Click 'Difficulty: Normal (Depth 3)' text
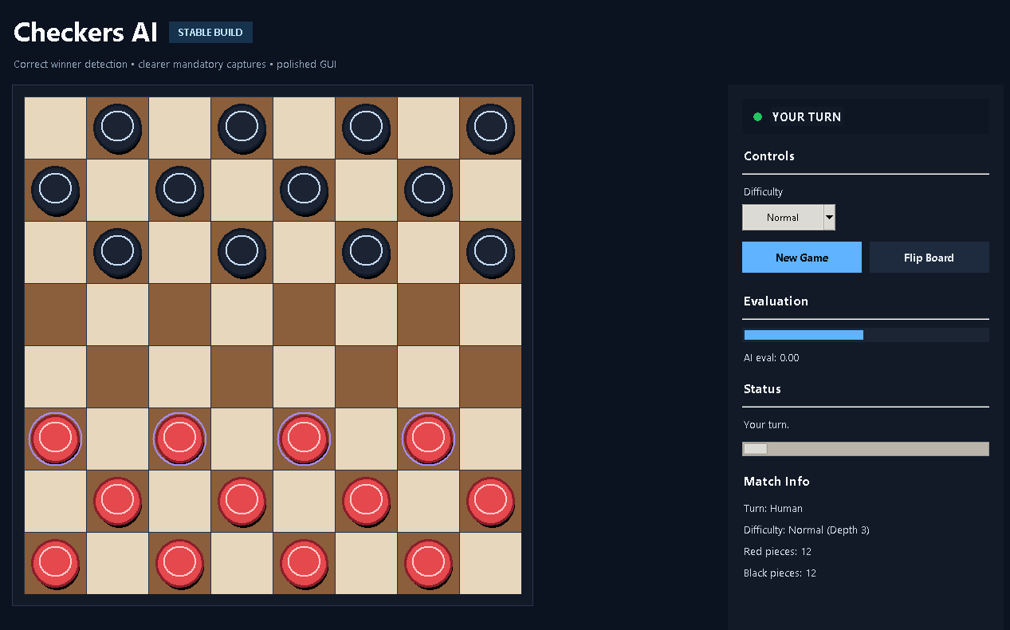 [x=807, y=530]
